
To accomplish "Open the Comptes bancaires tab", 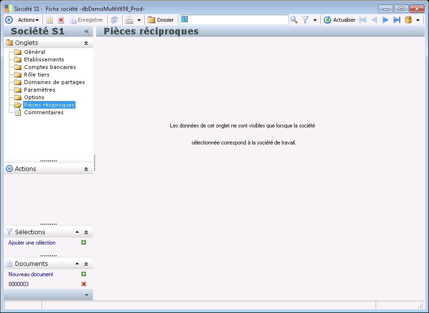I will [50, 67].
